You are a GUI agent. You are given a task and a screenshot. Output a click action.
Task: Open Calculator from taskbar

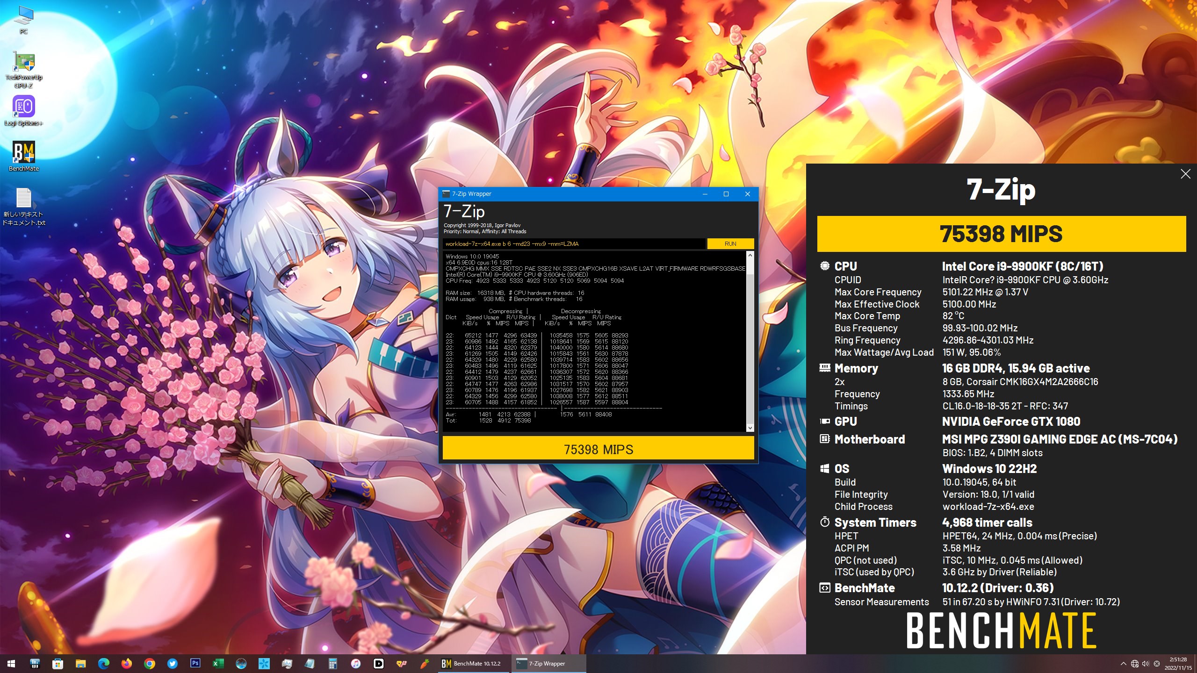tap(332, 664)
